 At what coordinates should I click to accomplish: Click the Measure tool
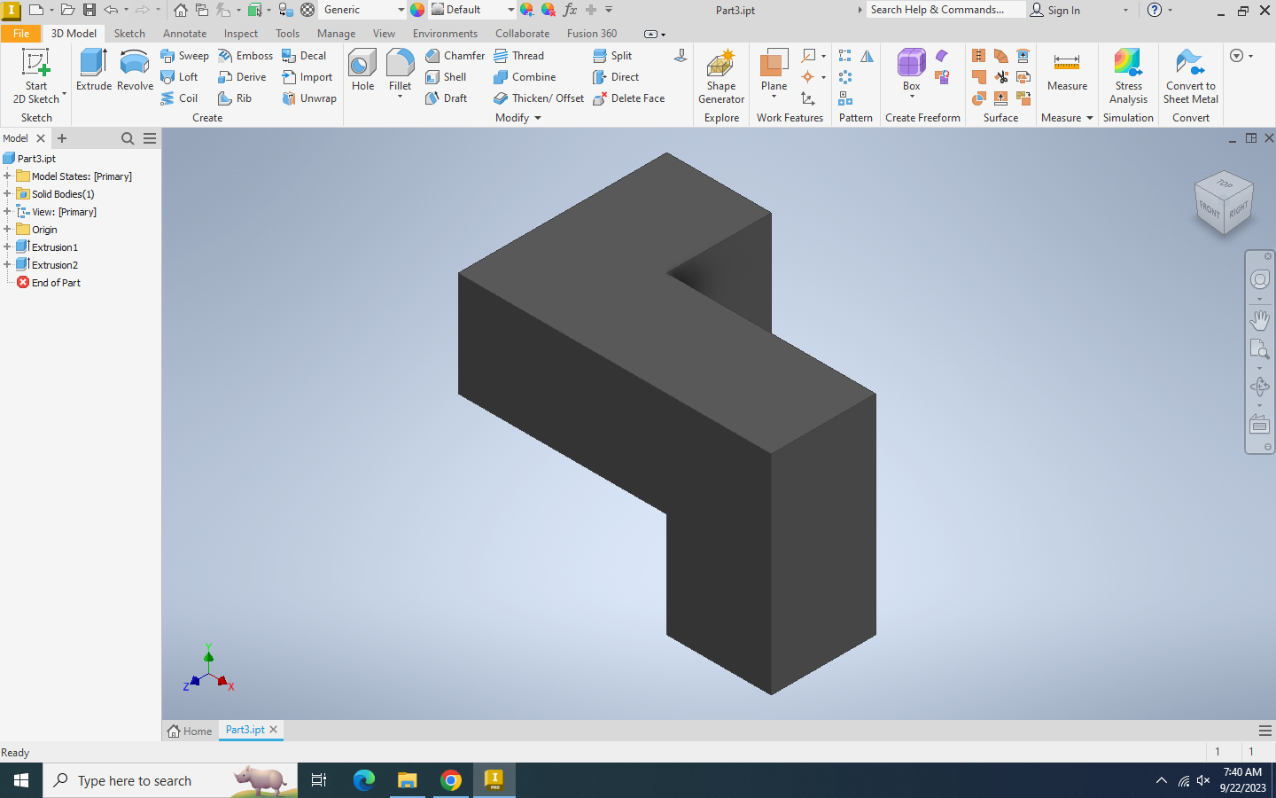click(x=1067, y=70)
